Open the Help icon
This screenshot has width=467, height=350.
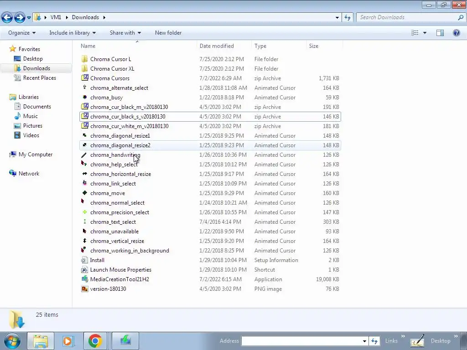point(456,33)
